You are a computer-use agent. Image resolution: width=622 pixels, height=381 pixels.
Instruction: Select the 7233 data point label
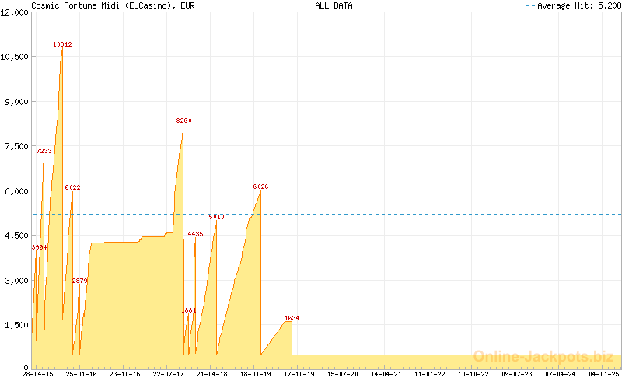[44, 152]
